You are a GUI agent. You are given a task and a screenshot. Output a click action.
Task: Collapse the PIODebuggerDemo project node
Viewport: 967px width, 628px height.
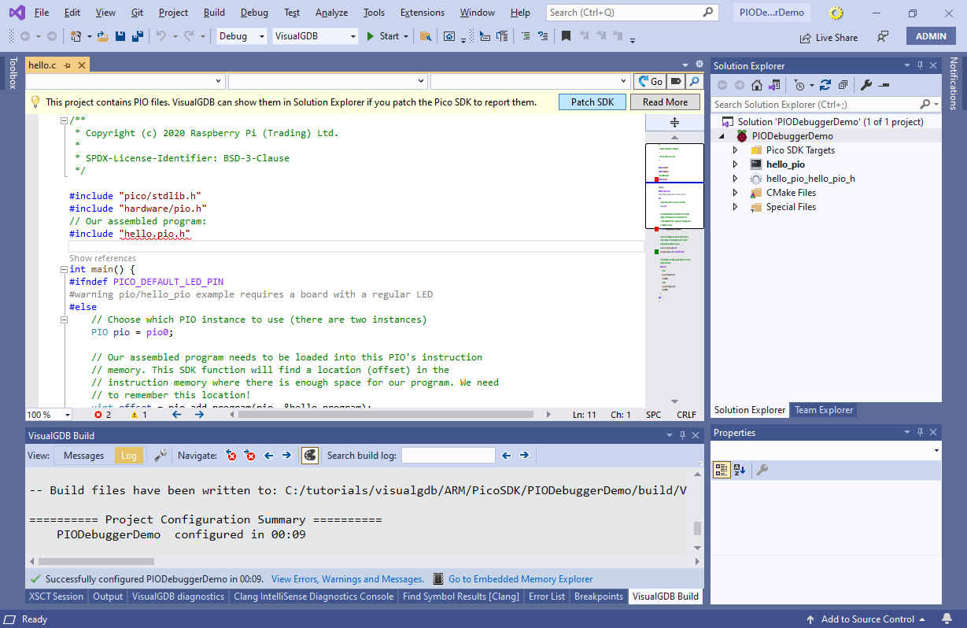[x=722, y=136]
